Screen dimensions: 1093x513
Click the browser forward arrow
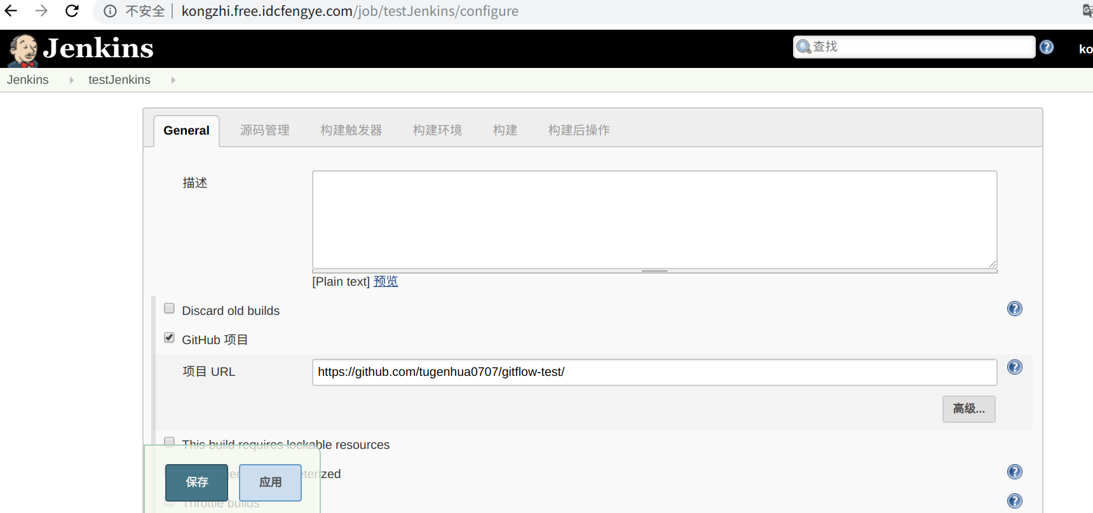pos(41,11)
